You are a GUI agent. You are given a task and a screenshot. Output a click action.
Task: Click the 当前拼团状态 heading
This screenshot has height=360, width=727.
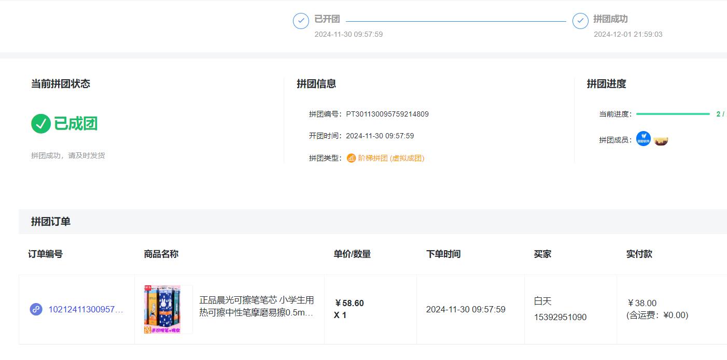[x=61, y=83]
